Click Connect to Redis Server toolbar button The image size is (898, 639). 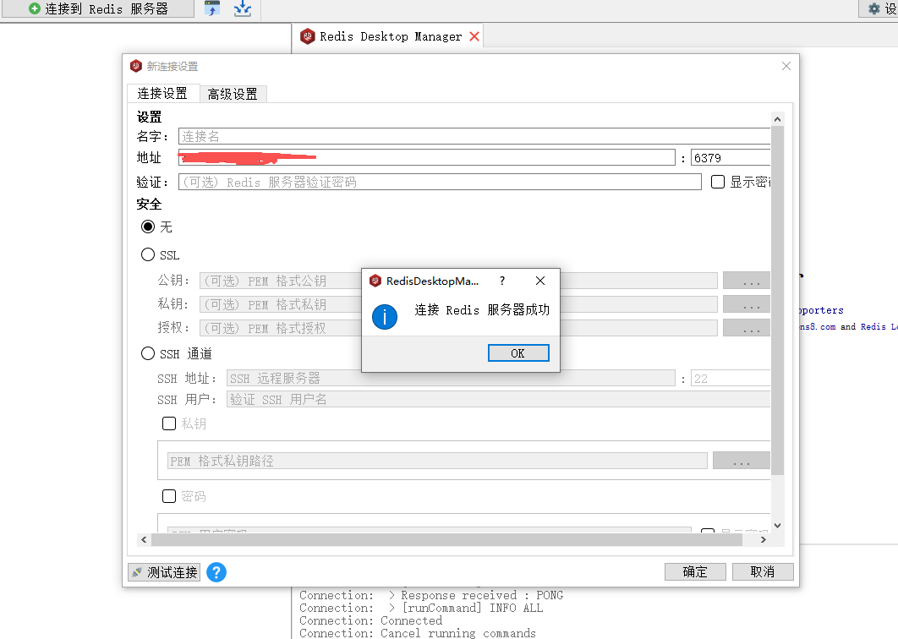(x=98, y=8)
